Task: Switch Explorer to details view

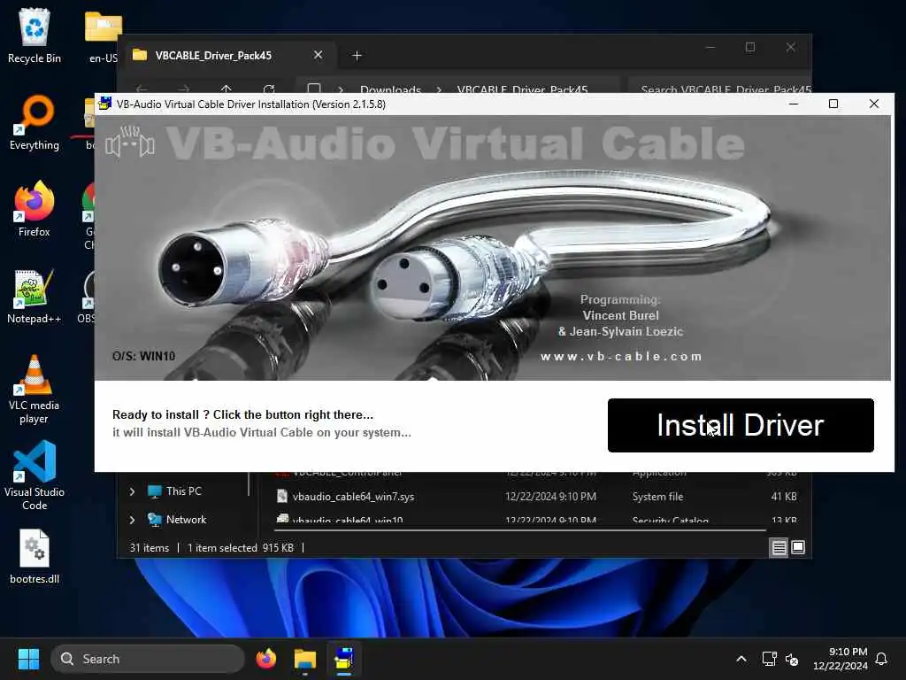Action: pyautogui.click(x=779, y=547)
